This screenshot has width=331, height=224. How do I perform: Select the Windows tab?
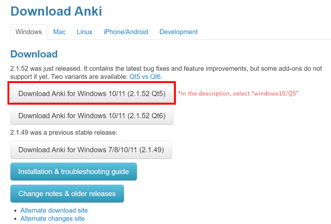coord(29,32)
